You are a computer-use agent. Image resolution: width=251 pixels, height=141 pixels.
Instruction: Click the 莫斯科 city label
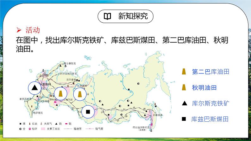(46, 84)
